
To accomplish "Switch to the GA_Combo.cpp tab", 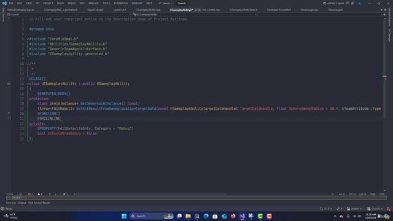I will coord(211,10).
